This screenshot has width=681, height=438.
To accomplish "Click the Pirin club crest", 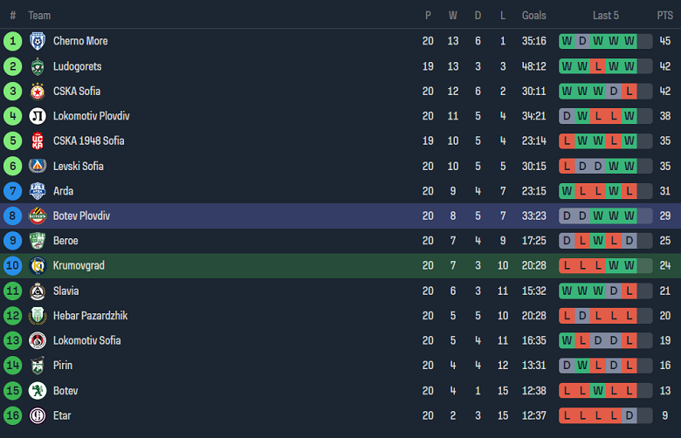I will click(38, 366).
